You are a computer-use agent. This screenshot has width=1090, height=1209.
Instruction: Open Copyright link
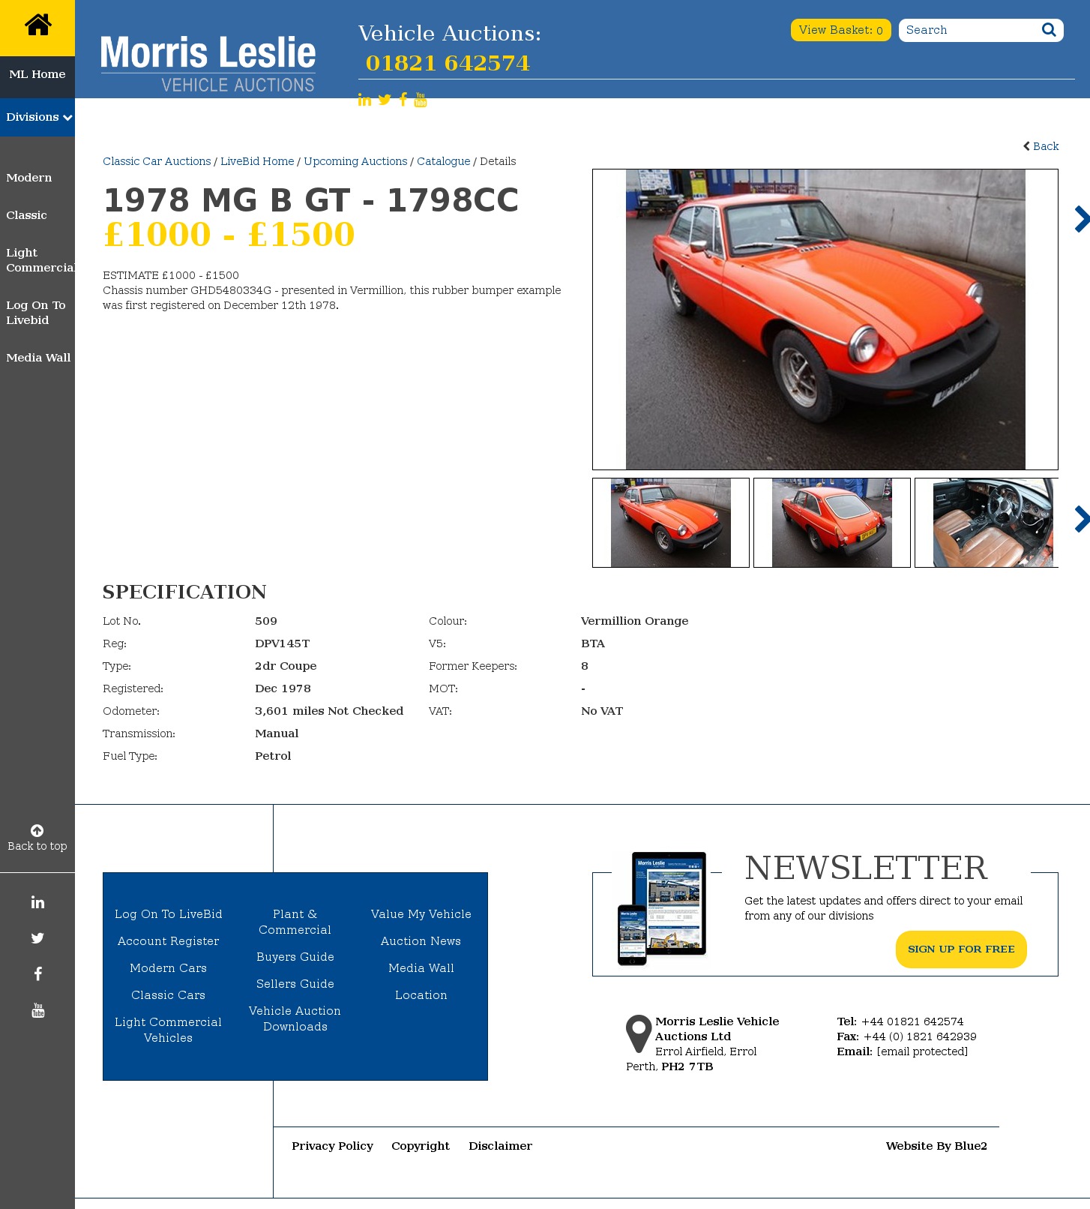[421, 1146]
